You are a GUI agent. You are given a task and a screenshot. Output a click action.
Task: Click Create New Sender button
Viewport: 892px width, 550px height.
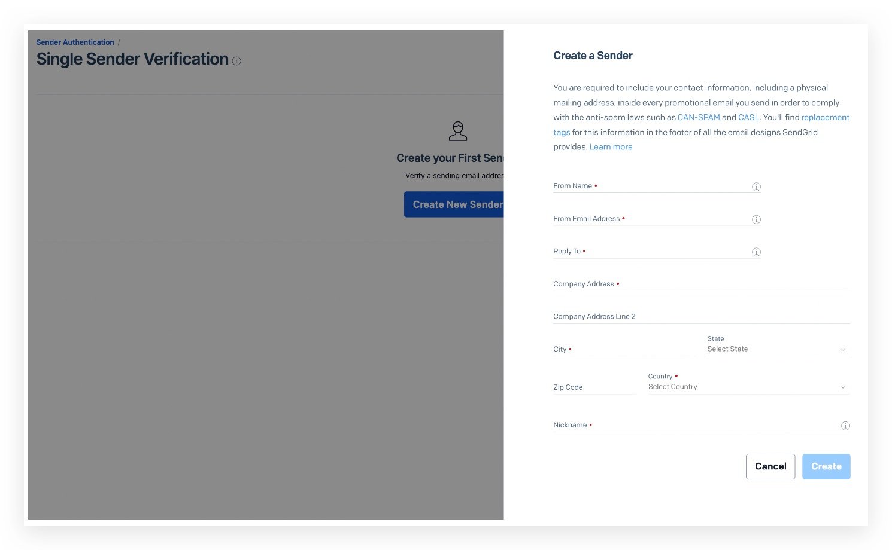[x=455, y=204]
